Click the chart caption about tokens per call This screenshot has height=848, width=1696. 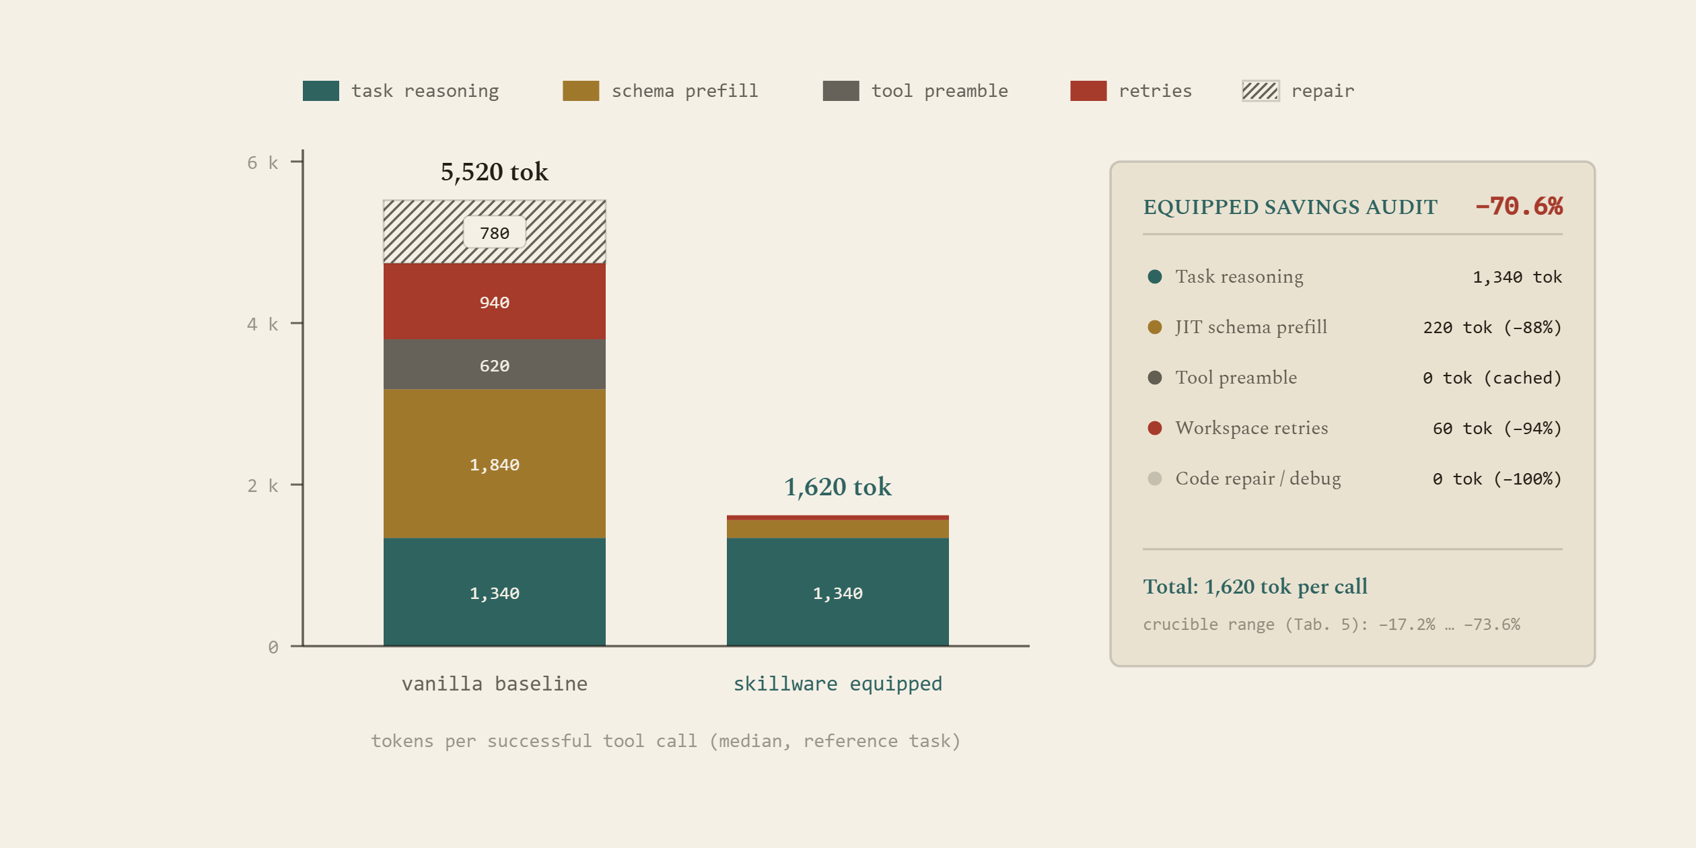coord(666,741)
